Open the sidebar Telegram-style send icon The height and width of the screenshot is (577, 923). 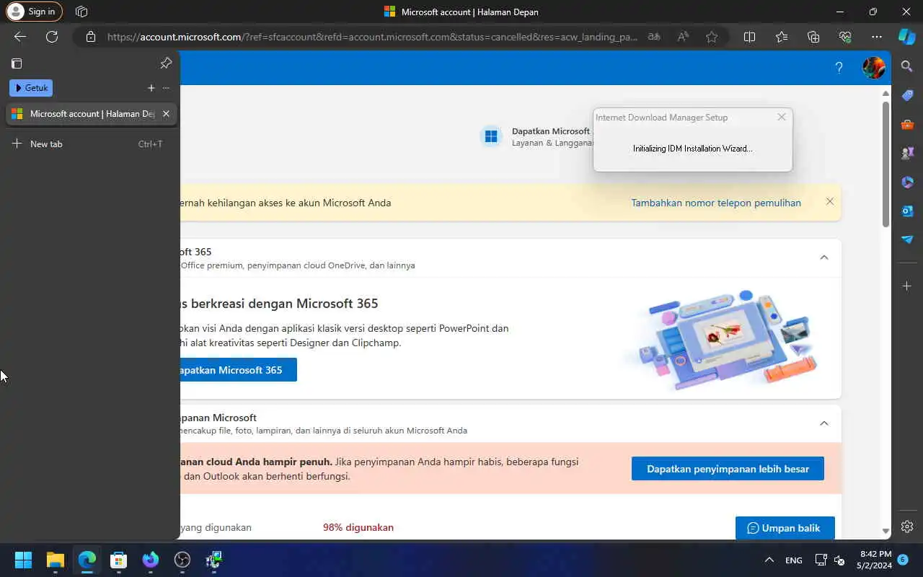907,239
